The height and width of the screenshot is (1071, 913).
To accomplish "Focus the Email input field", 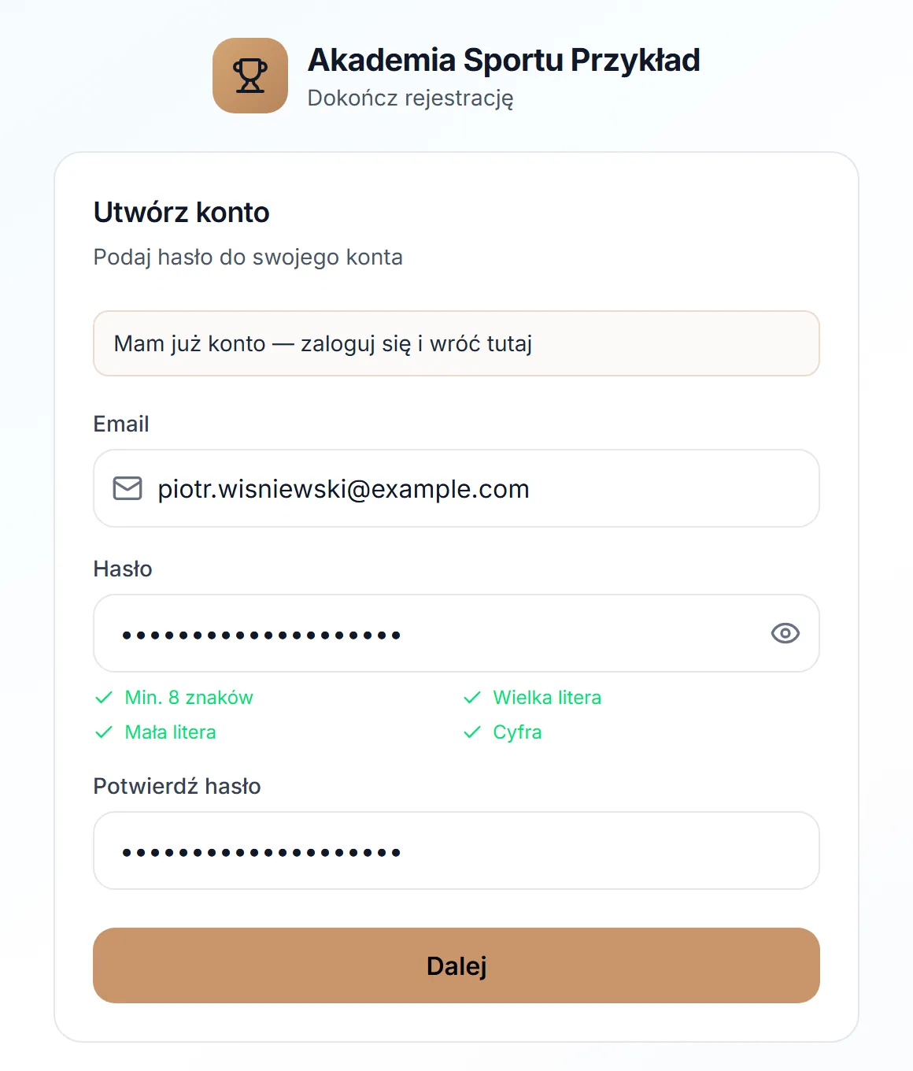I will tap(456, 488).
